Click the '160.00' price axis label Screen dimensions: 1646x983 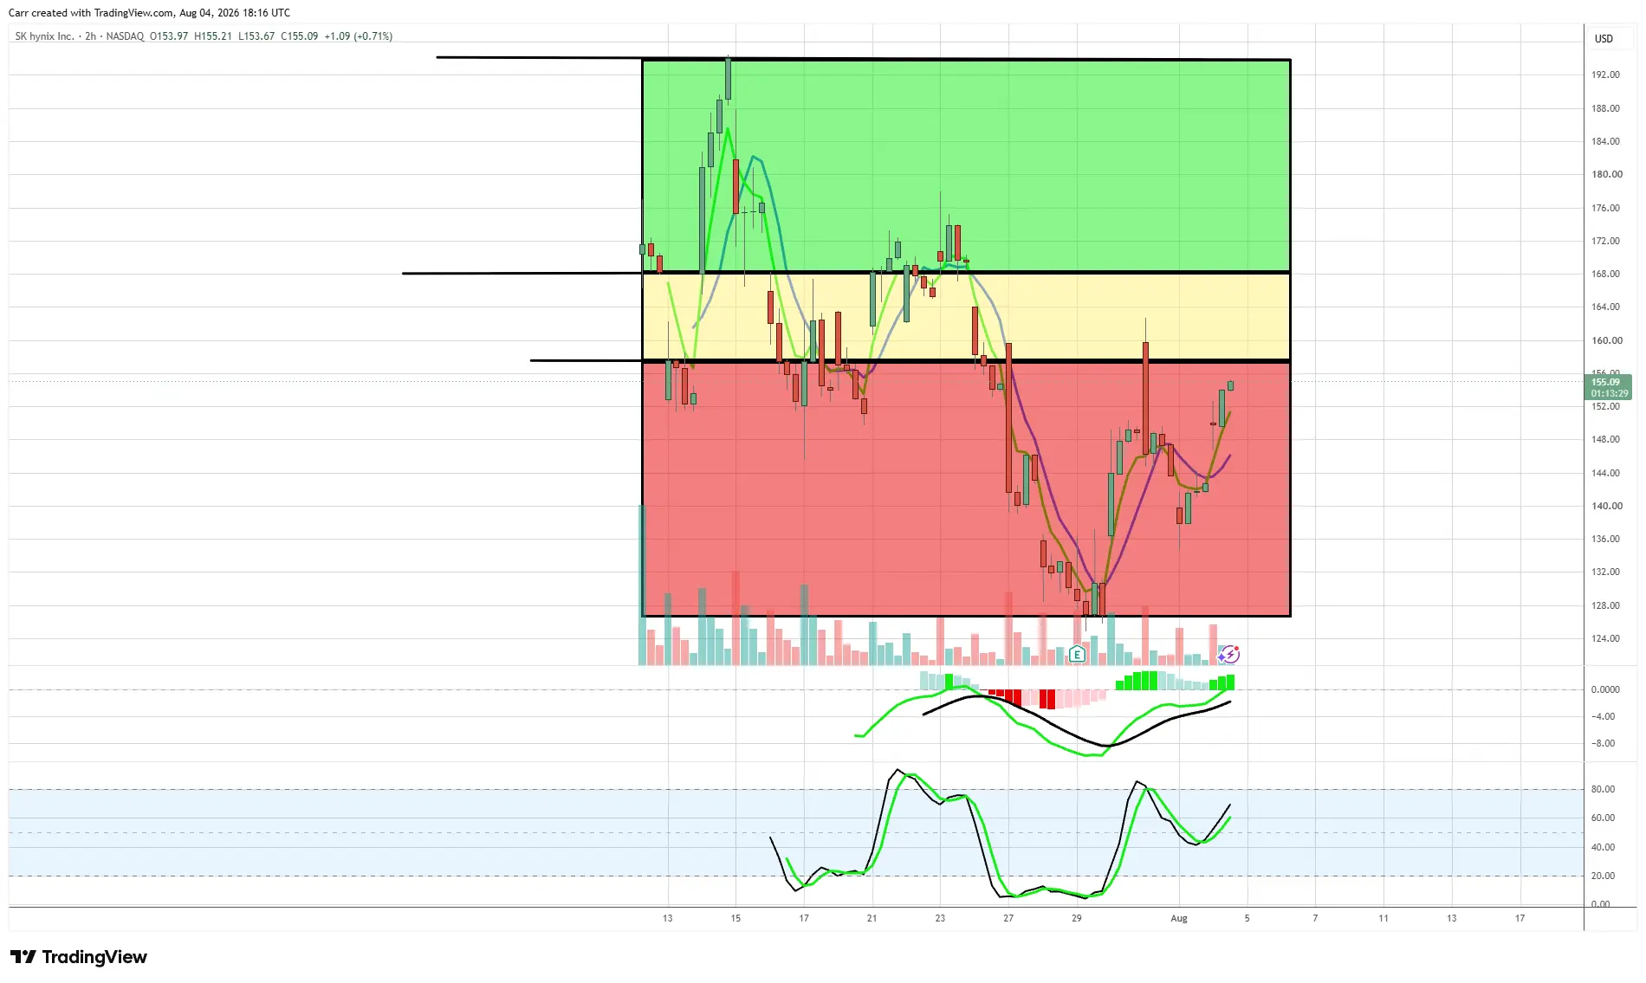click(1605, 340)
